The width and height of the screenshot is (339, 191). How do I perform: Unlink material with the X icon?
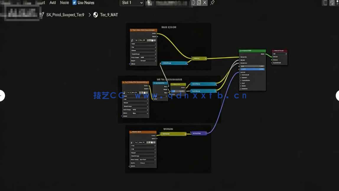(205, 3)
